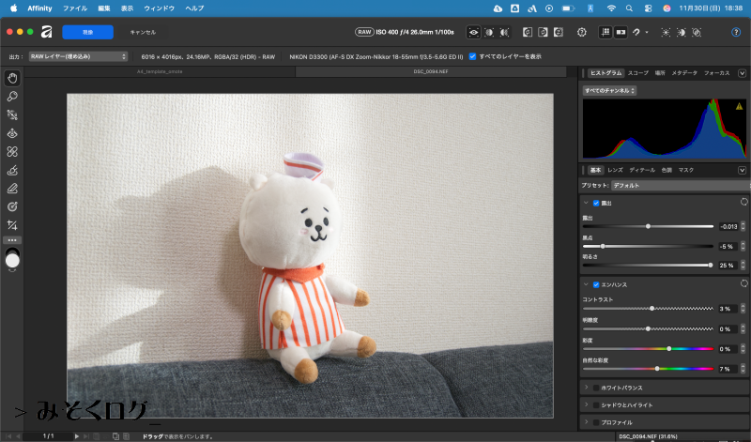Screen dimensions: 751x442
Task: Reset the 露出 section with its circular arrow
Action: (x=743, y=202)
